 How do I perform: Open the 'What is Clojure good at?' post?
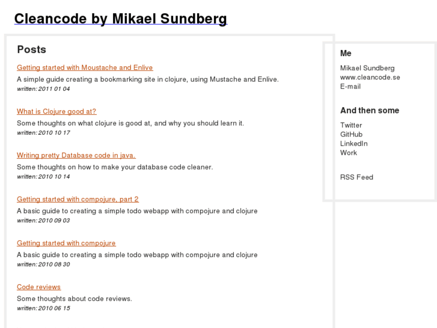[57, 111]
